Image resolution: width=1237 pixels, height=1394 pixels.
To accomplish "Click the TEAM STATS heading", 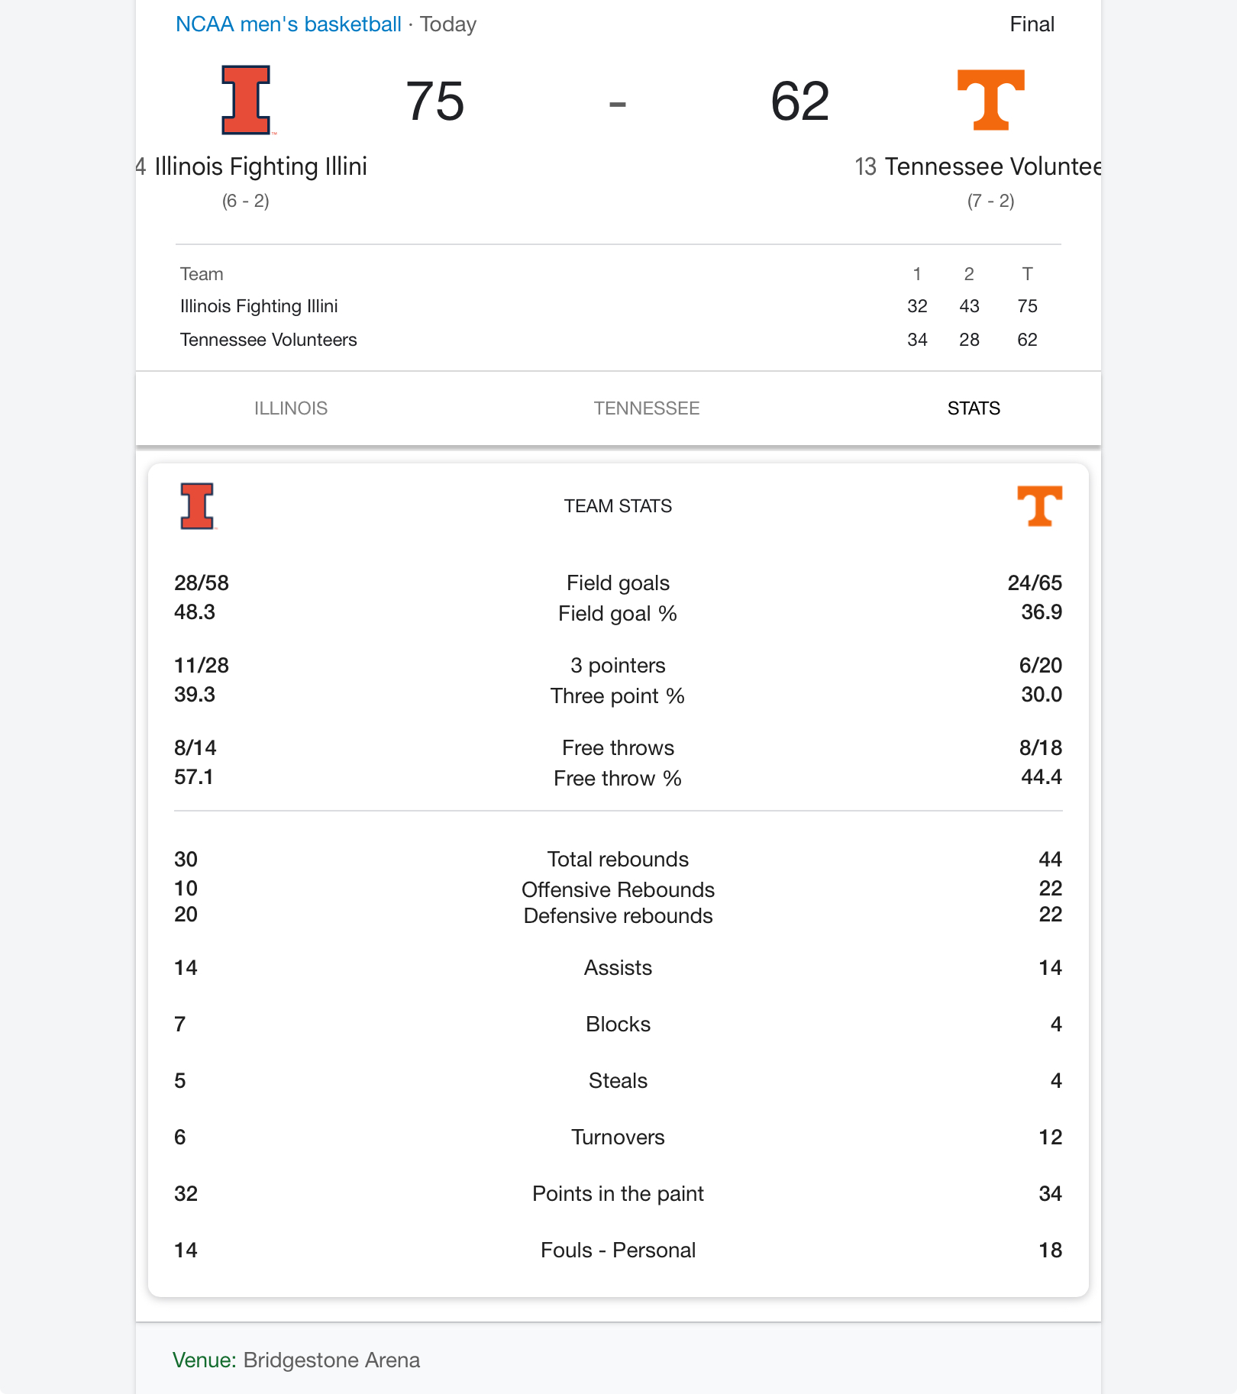I will pos(618,506).
